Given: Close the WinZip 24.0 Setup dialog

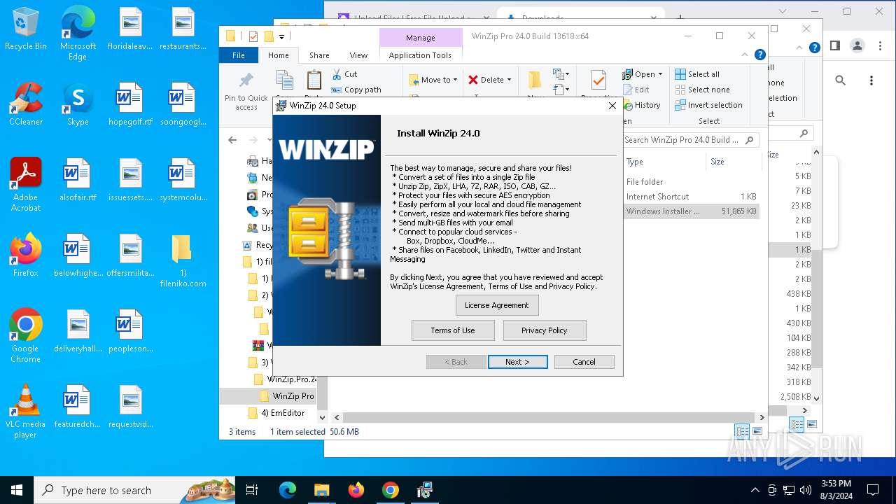Looking at the screenshot, I should pyautogui.click(x=612, y=106).
